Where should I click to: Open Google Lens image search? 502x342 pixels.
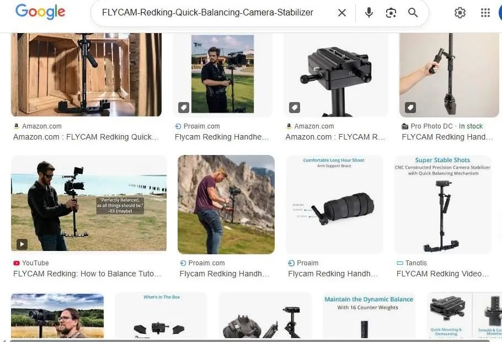(x=391, y=13)
